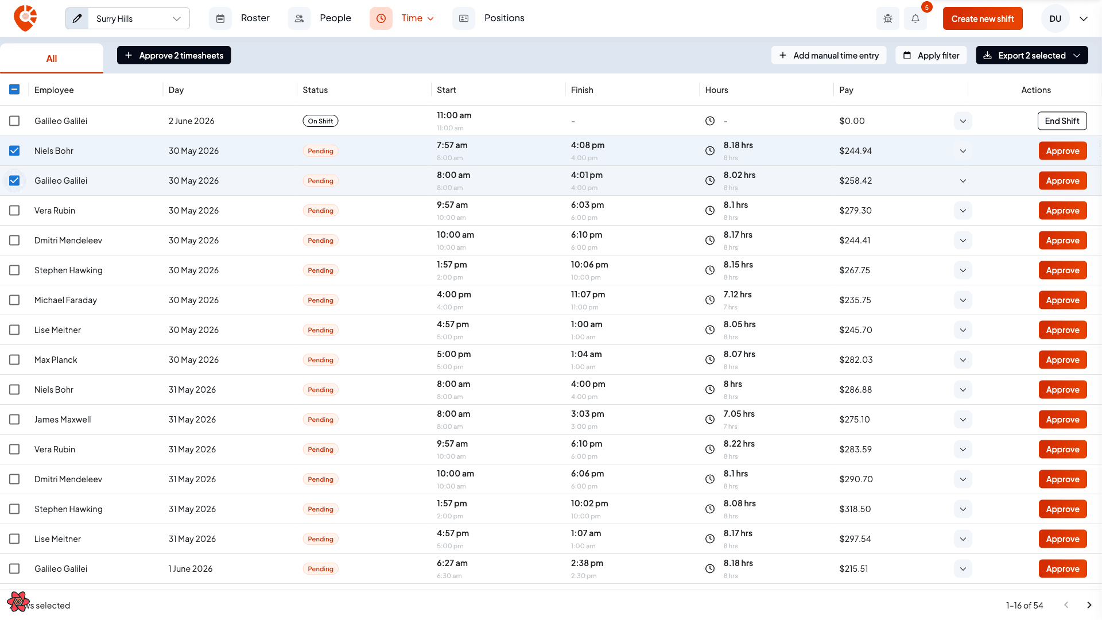The image size is (1102, 620).
Task: Click clock icon in Galileo Galilei 1 June row
Action: (x=710, y=569)
